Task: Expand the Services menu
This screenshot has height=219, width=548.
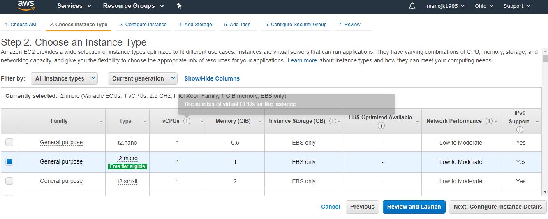Action: pos(74,6)
